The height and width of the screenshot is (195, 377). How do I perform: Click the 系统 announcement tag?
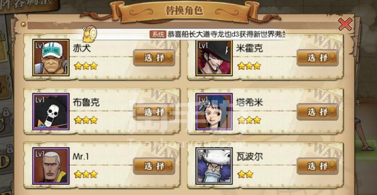point(158,35)
